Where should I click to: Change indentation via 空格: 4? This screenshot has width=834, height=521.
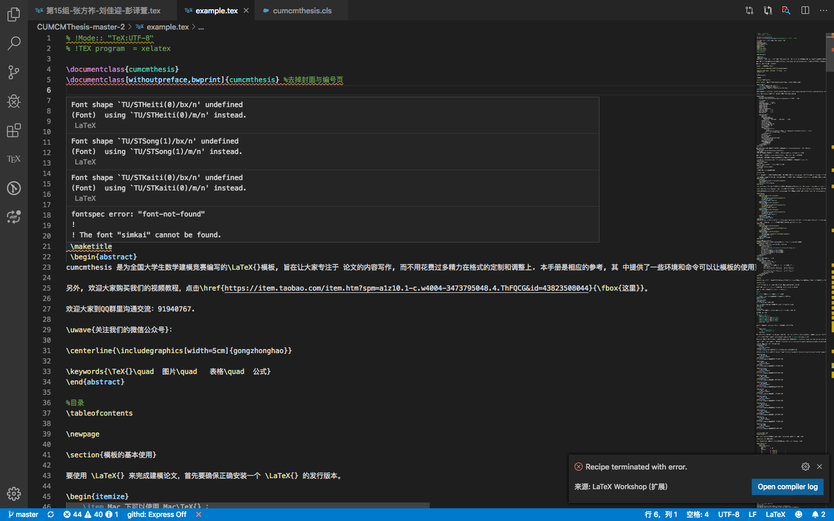pos(697,515)
